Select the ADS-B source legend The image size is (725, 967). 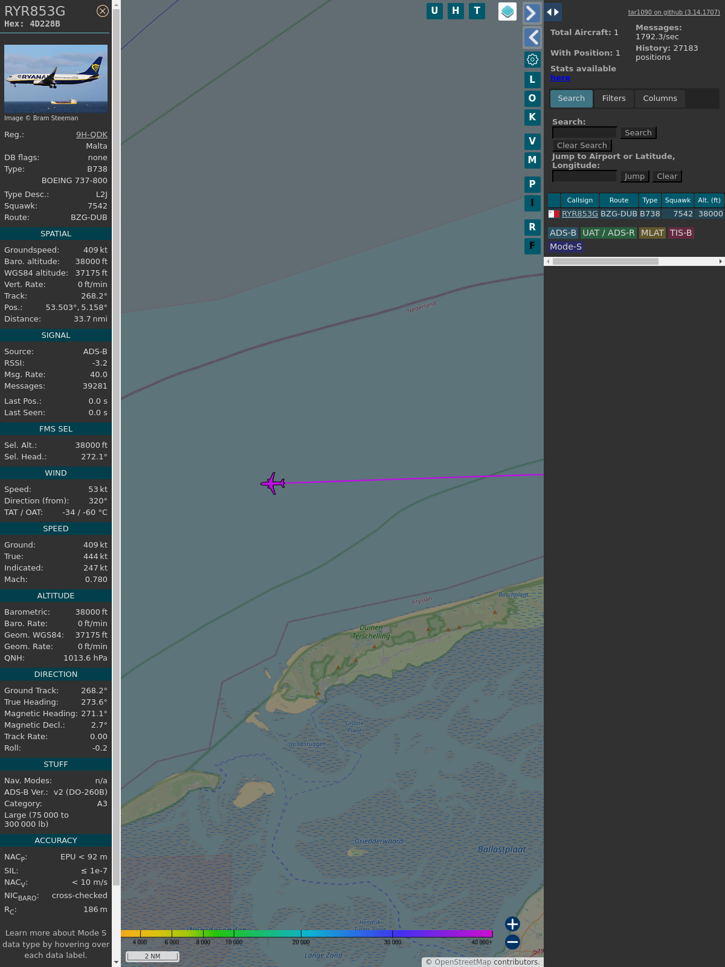click(563, 233)
